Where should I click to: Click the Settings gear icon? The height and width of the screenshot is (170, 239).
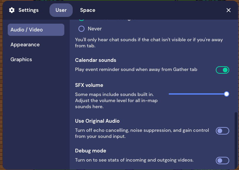tap(12, 10)
